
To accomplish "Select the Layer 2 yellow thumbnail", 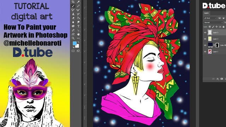I will [210, 39].
